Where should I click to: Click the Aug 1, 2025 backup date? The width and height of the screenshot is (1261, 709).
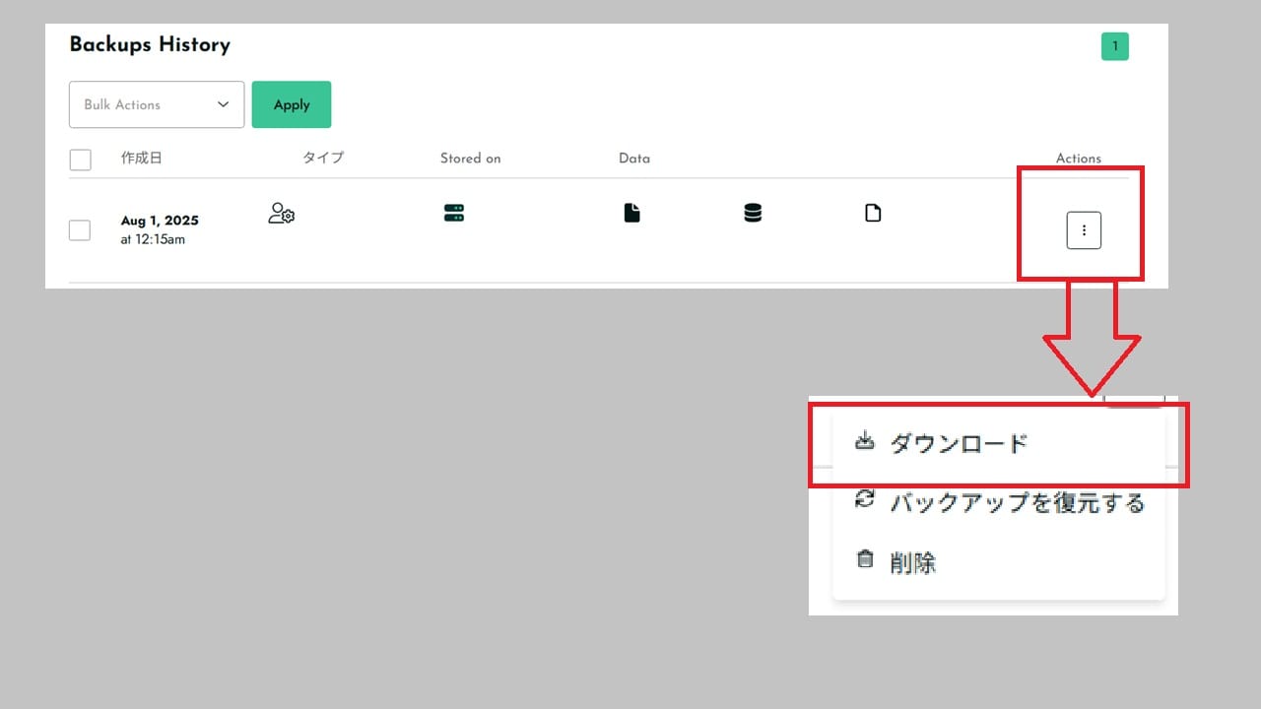[x=160, y=221]
